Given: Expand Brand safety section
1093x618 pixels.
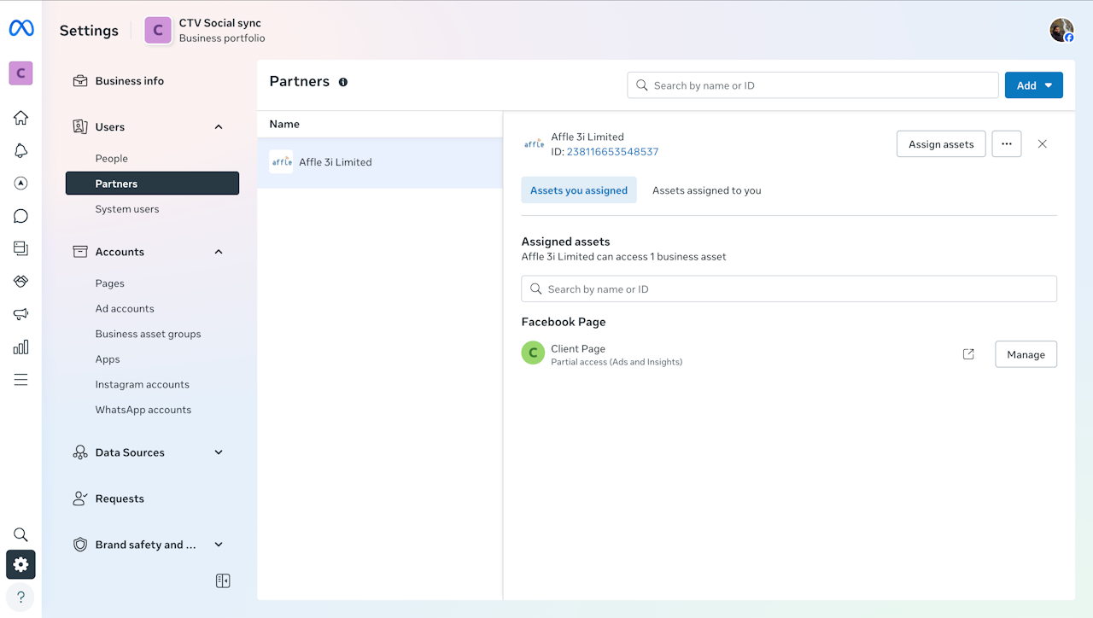Looking at the screenshot, I should coord(219,545).
